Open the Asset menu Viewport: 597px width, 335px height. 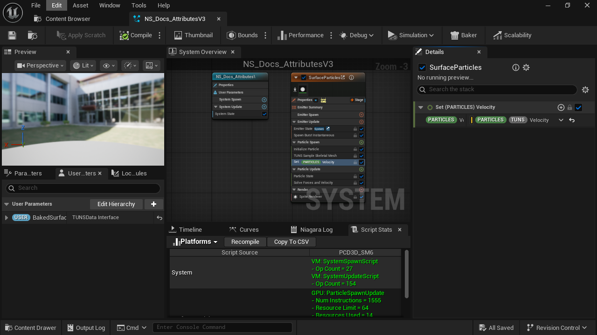point(80,5)
